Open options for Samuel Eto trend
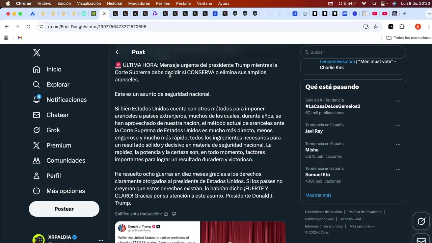The width and height of the screenshot is (432, 243). click(398, 169)
